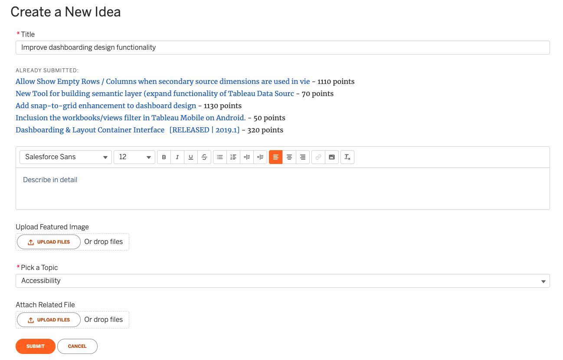Image resolution: width=563 pixels, height=360 pixels.
Task: Expand the Accessibility topic dropdown
Action: [x=282, y=281]
